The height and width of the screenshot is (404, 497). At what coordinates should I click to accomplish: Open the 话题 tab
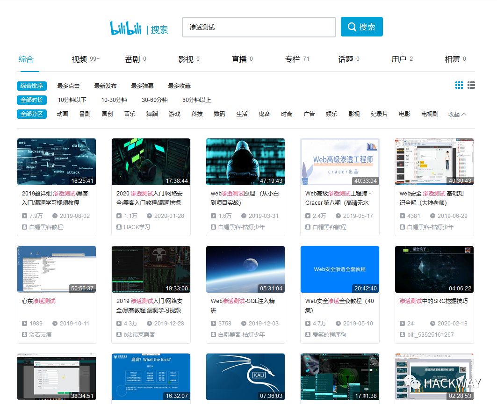349,59
